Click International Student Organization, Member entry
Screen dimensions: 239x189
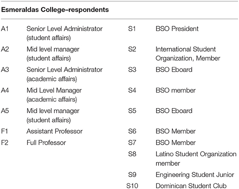[188, 54]
